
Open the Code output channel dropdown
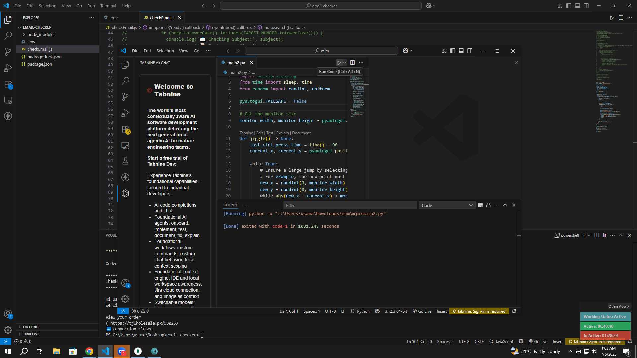pos(447,205)
